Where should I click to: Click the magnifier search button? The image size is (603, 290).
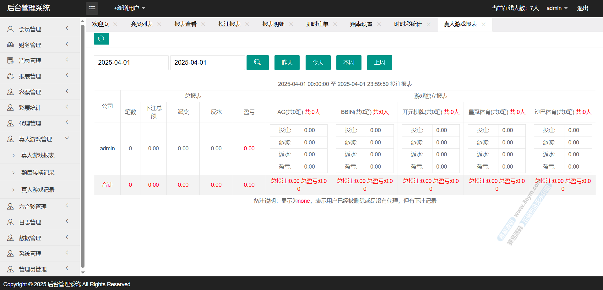click(x=257, y=62)
